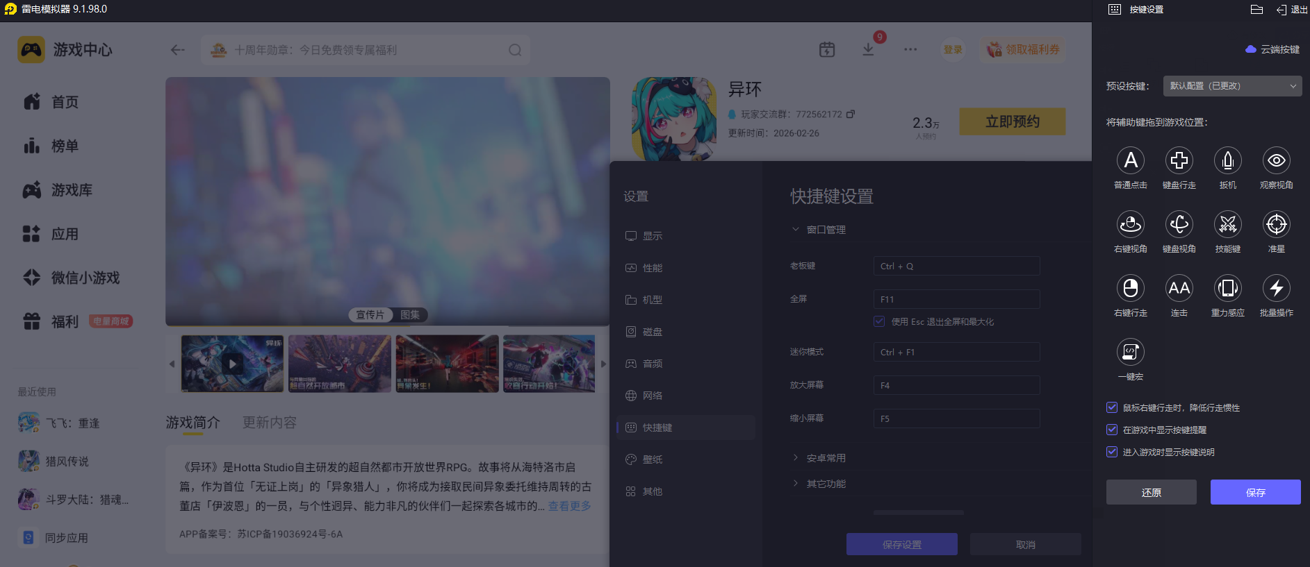The image size is (1310, 567).
Task: Click the 云端按键 cloud keymap icon
Action: 1251,49
